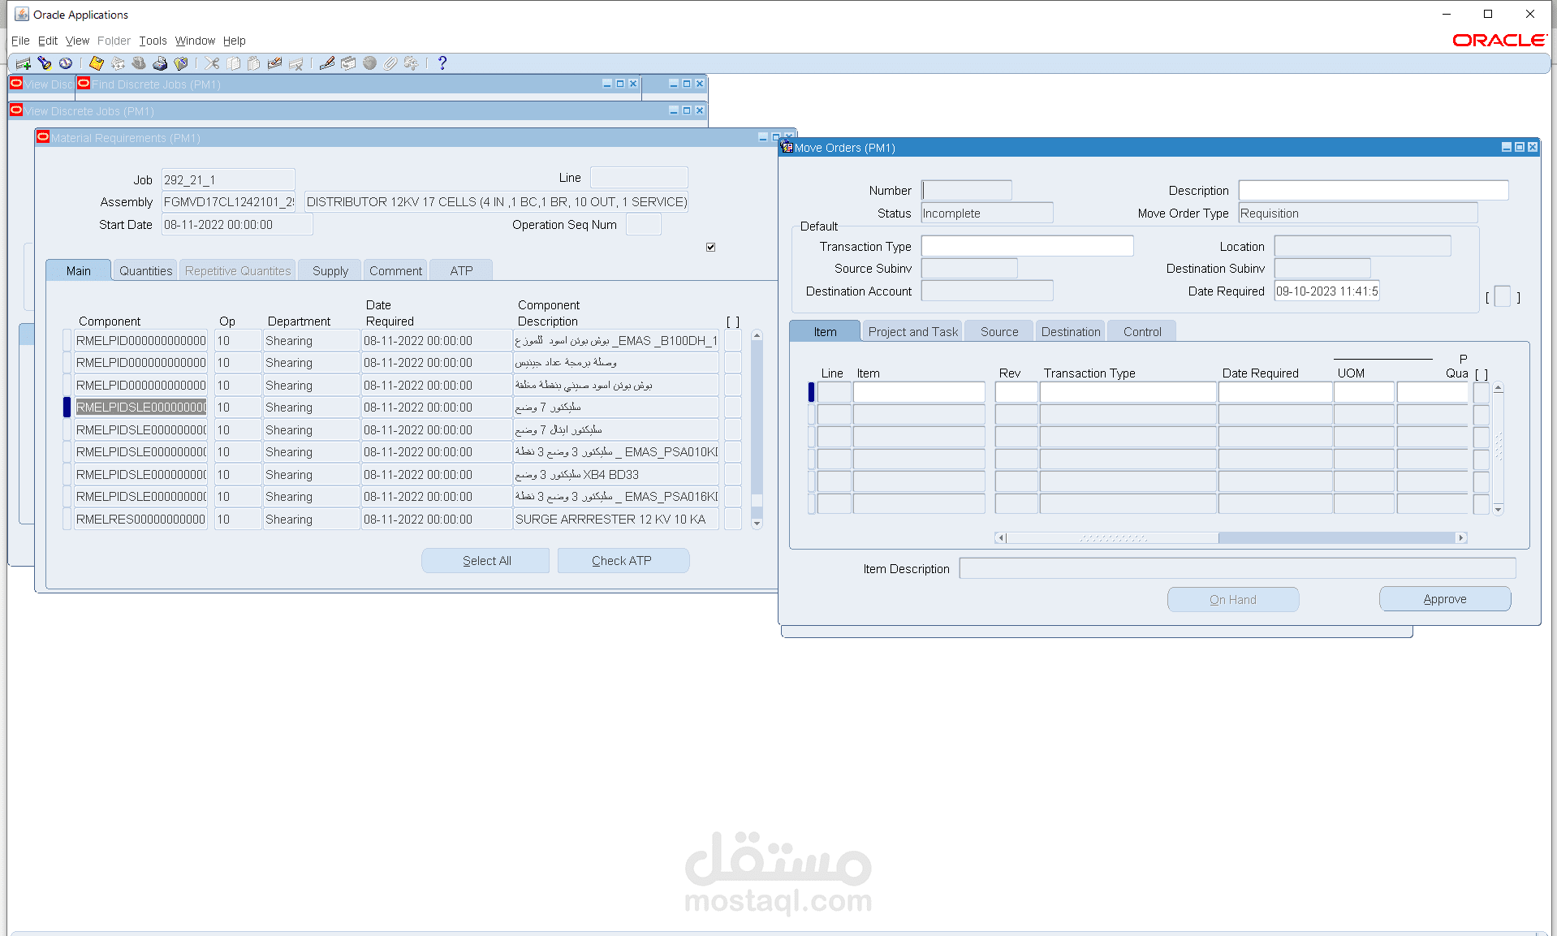This screenshot has width=1557, height=936.
Task: Save with the yellow diskette icon
Action: 97,63
